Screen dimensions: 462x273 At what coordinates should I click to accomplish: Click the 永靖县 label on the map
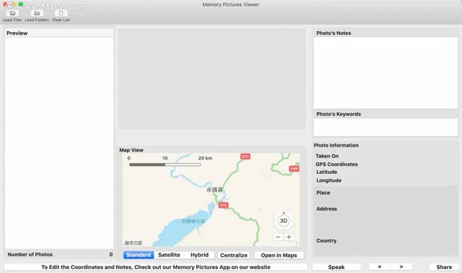214,189
